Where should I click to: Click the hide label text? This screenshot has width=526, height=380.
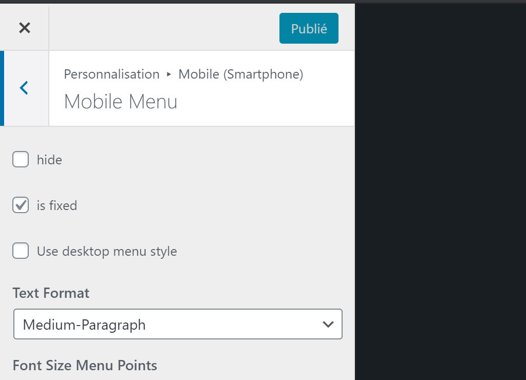[49, 160]
